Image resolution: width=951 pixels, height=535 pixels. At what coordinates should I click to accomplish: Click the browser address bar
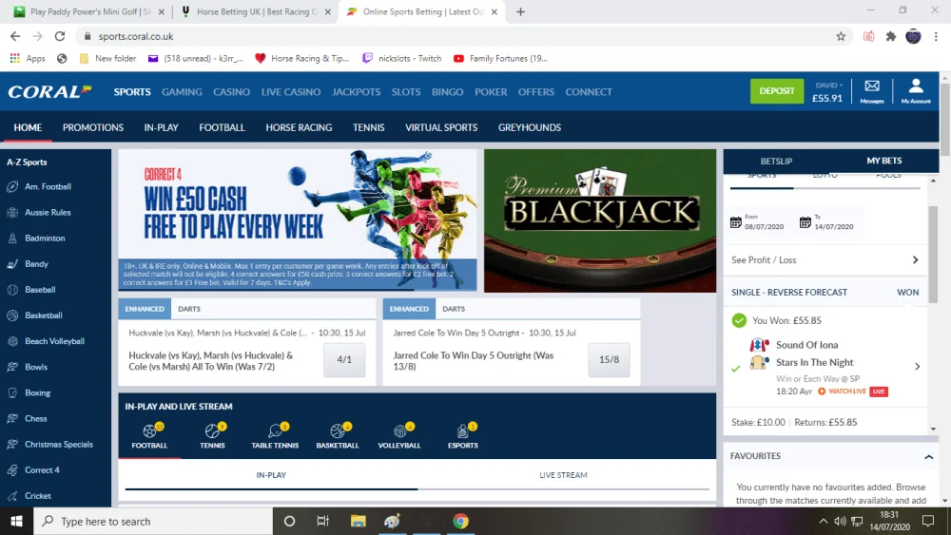pyautogui.click(x=465, y=36)
